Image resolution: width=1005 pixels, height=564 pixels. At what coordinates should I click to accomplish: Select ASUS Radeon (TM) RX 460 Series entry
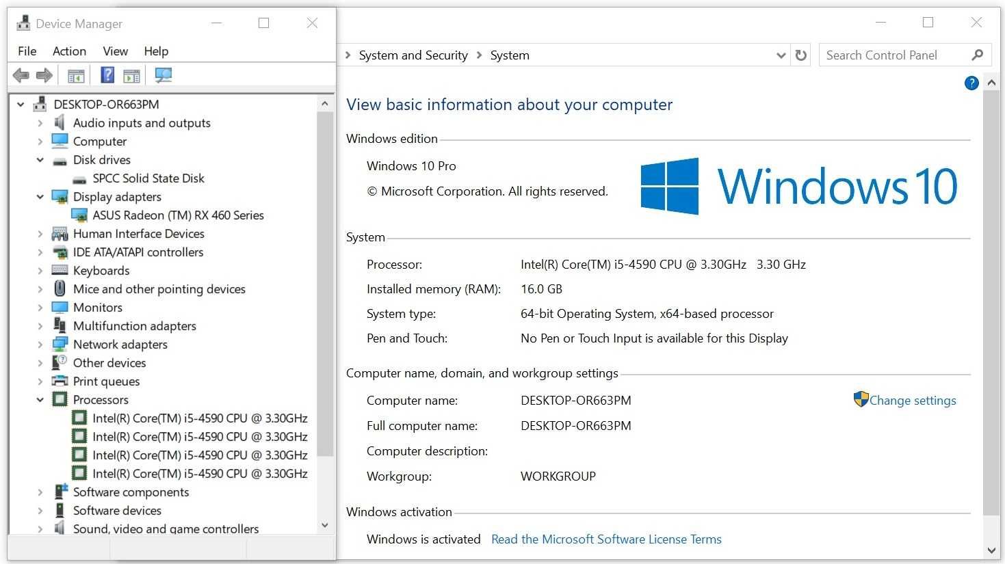pyautogui.click(x=178, y=215)
